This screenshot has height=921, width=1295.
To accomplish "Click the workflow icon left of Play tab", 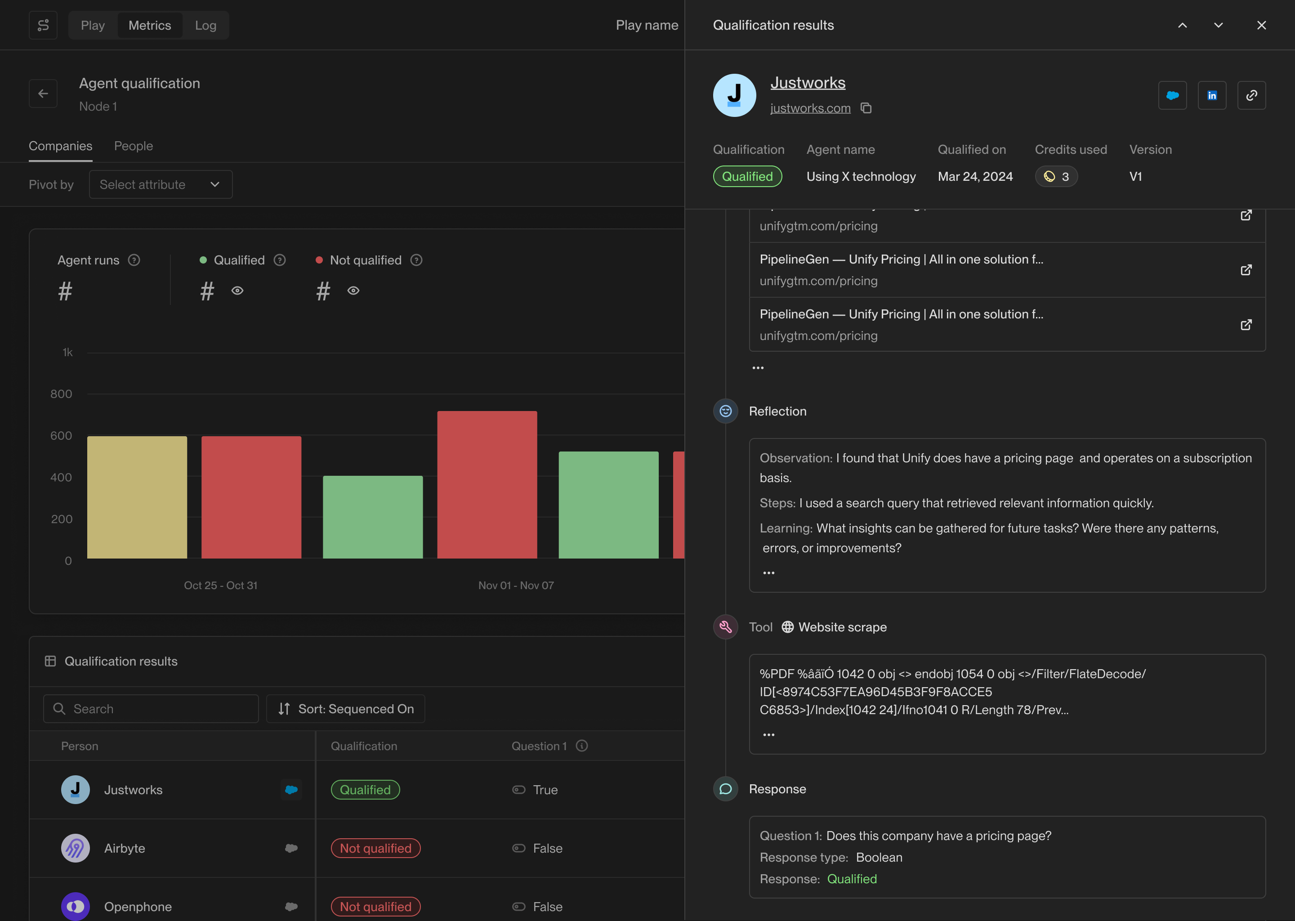I will (43, 26).
